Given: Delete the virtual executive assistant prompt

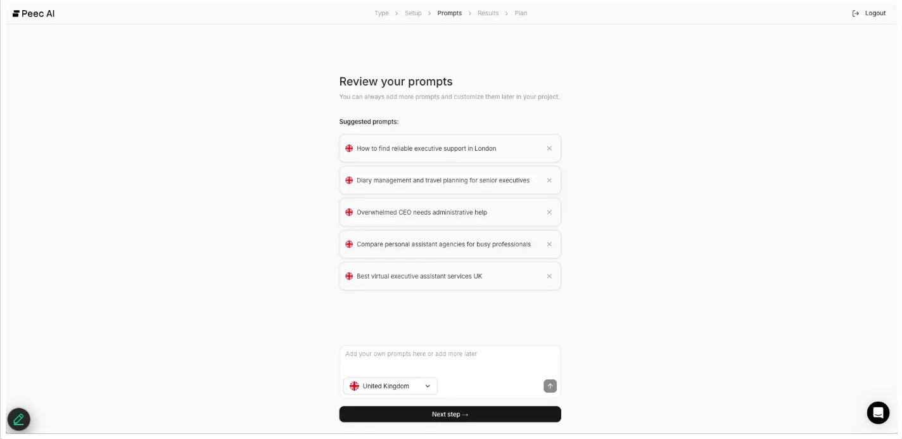Looking at the screenshot, I should tap(549, 276).
